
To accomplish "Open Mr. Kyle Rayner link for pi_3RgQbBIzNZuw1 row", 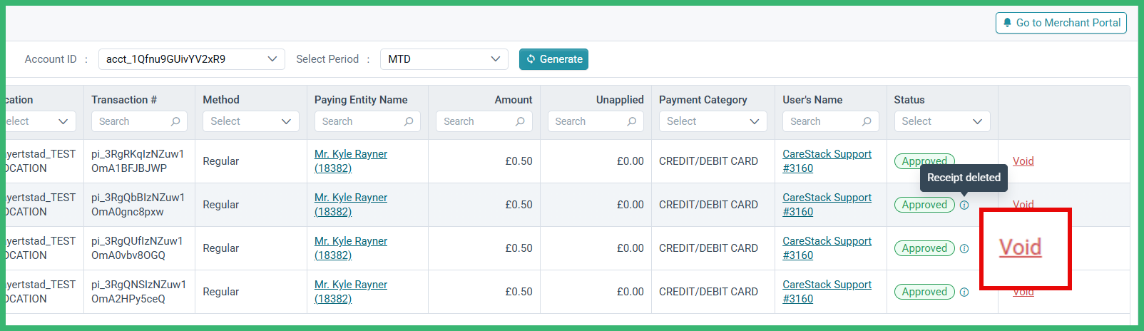I will pos(351,205).
